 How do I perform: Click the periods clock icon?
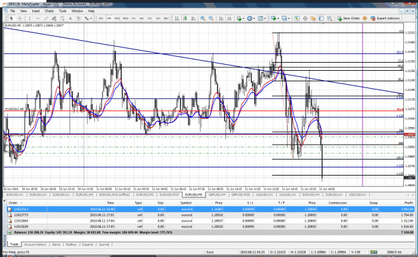[x=249, y=19]
